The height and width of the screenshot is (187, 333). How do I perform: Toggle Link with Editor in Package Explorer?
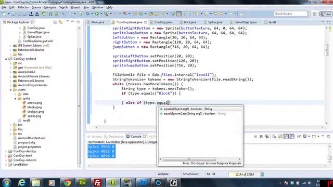(x=61, y=22)
